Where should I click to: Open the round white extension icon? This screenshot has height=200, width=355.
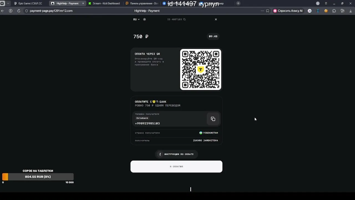click(310, 11)
